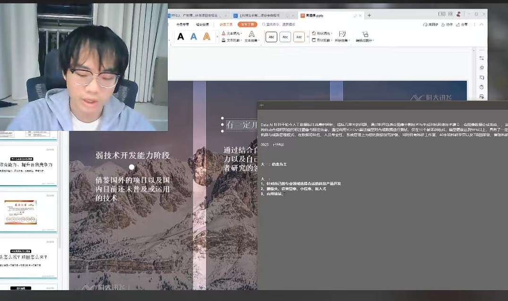
Task: Click the 协作 collaborate button
Action: (447, 24)
